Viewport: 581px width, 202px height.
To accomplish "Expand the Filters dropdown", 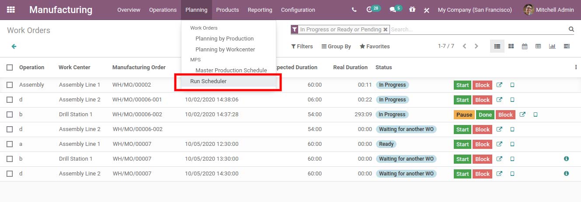I will point(302,47).
